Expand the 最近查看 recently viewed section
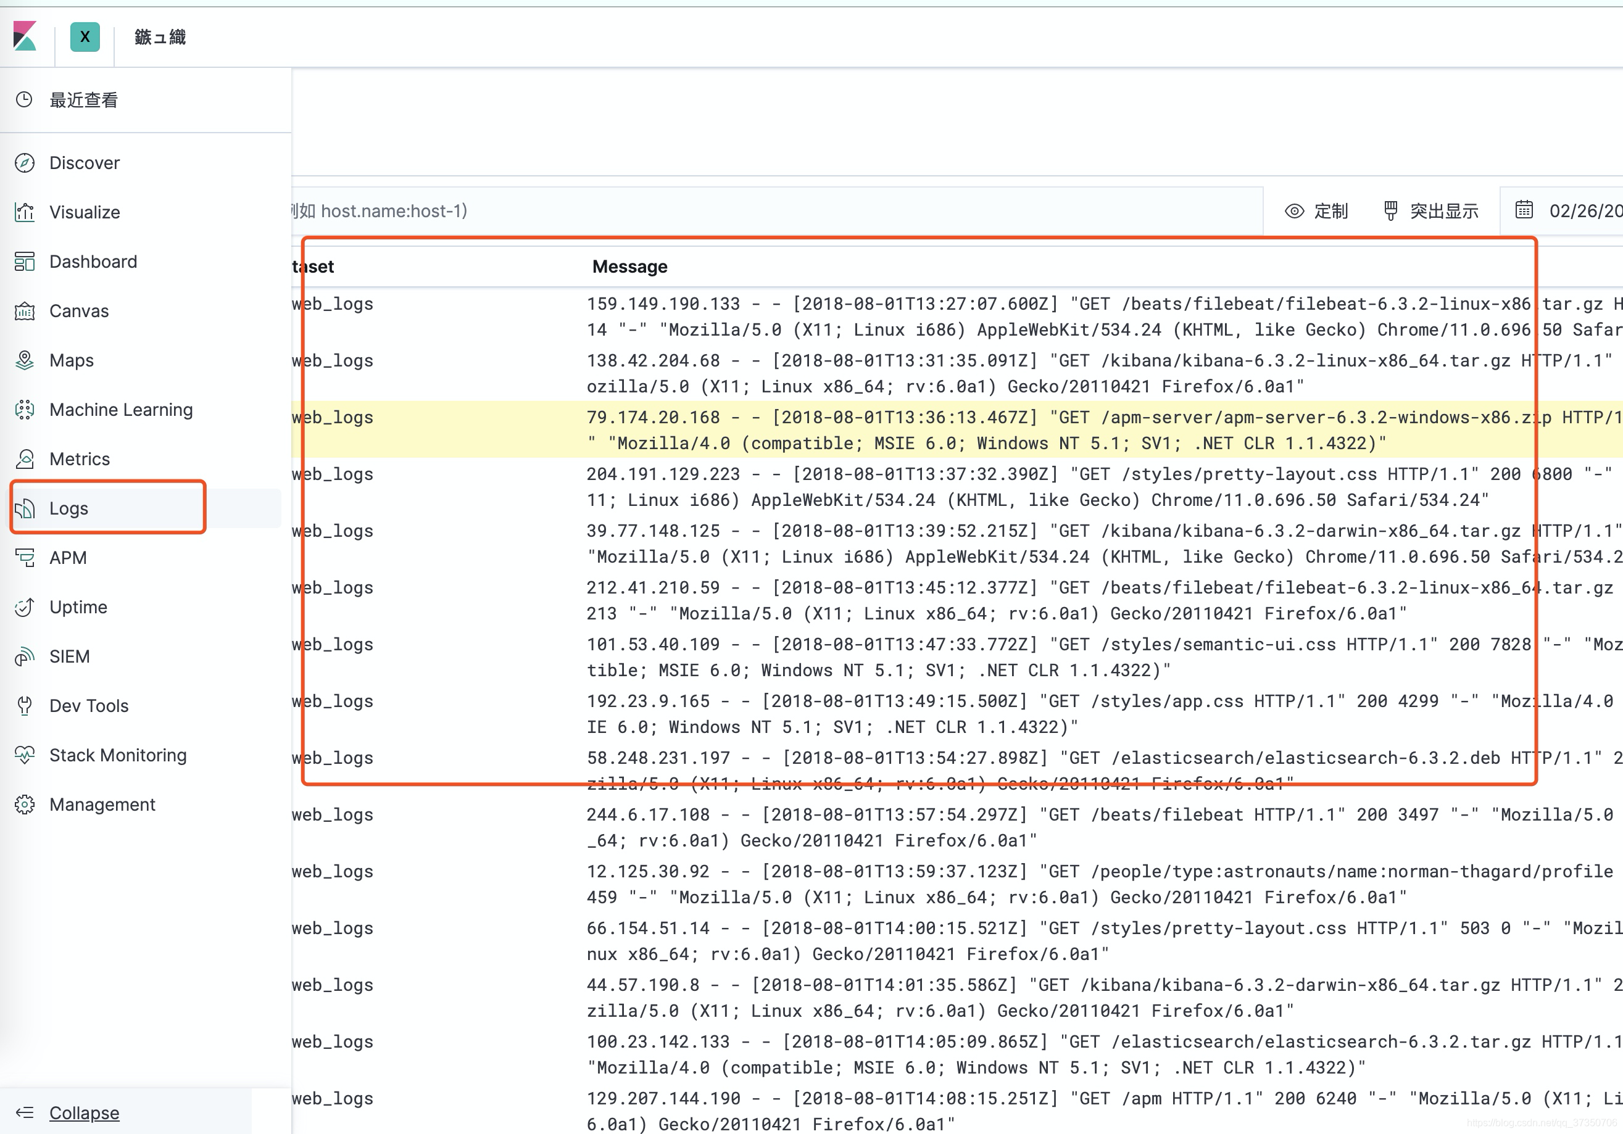 83,101
